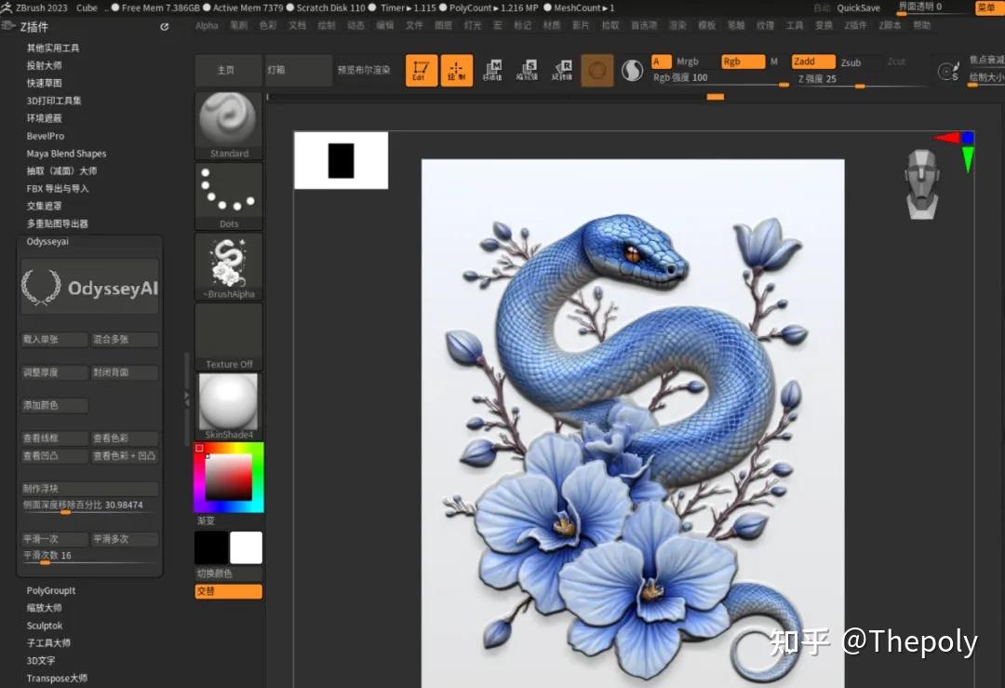Click the Rgb 强度 intensity slider

pyautogui.click(x=719, y=79)
